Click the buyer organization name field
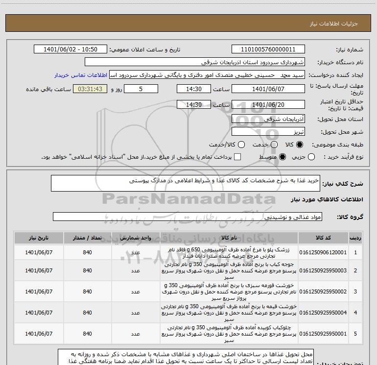377x365 pixels. 195,62
